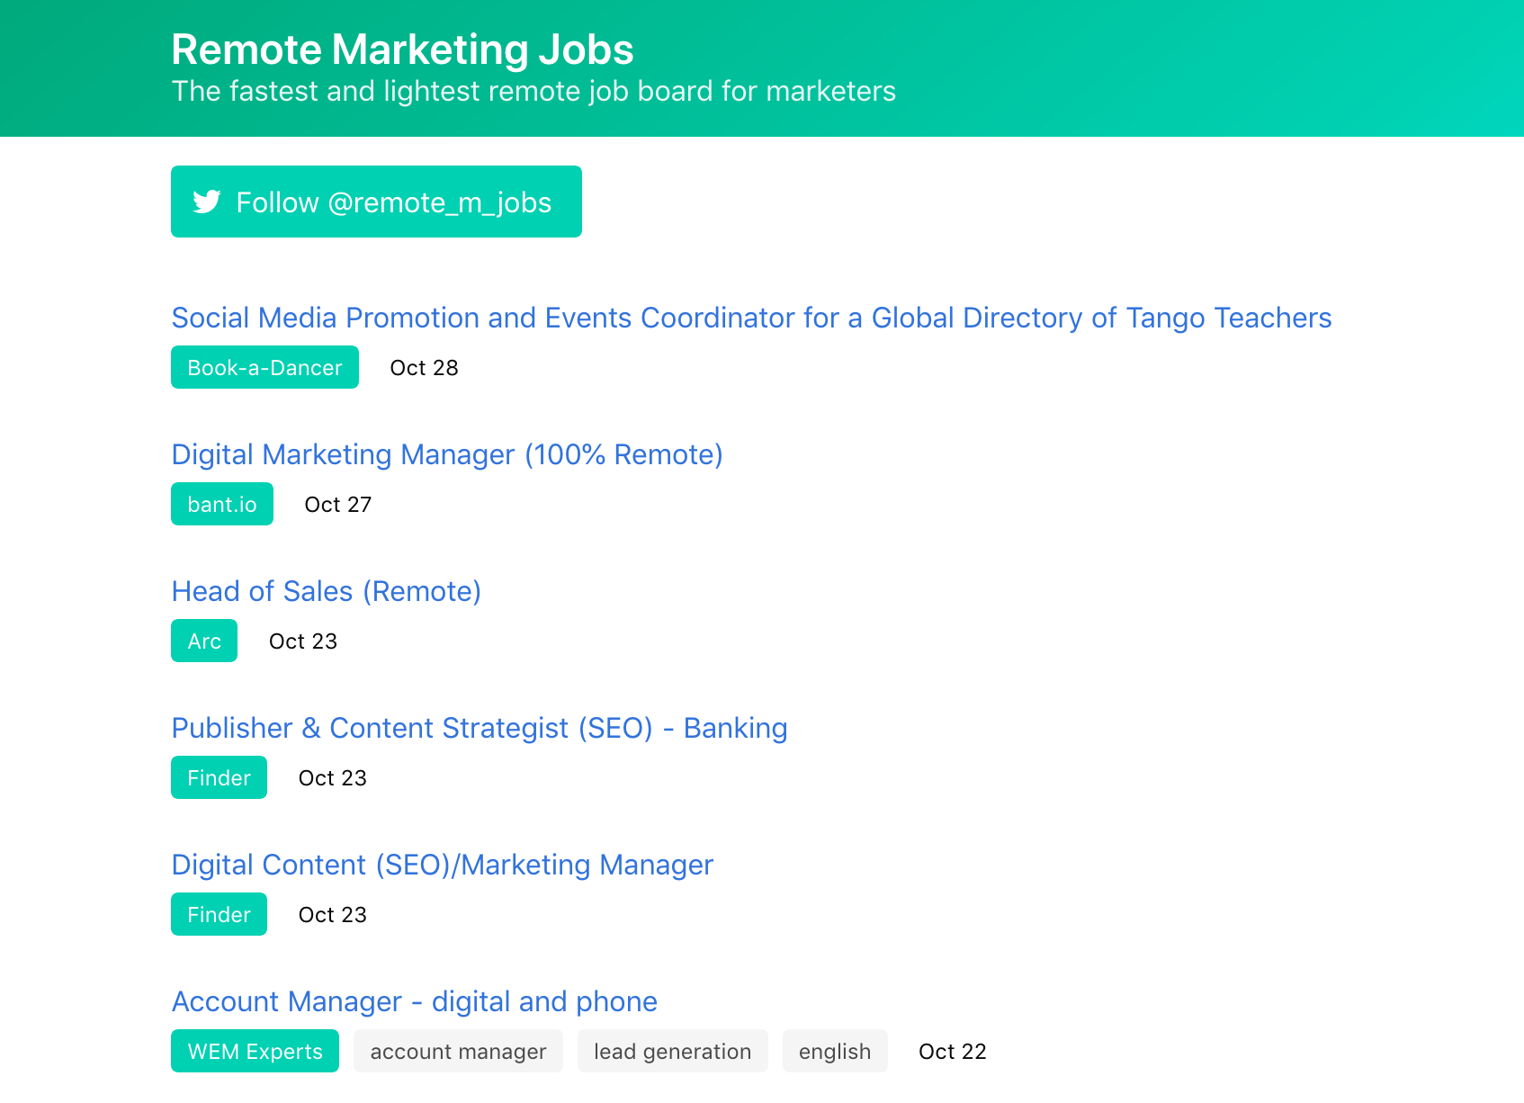Image resolution: width=1524 pixels, height=1103 pixels.
Task: Select the bant.io company badge
Action: tap(221, 504)
